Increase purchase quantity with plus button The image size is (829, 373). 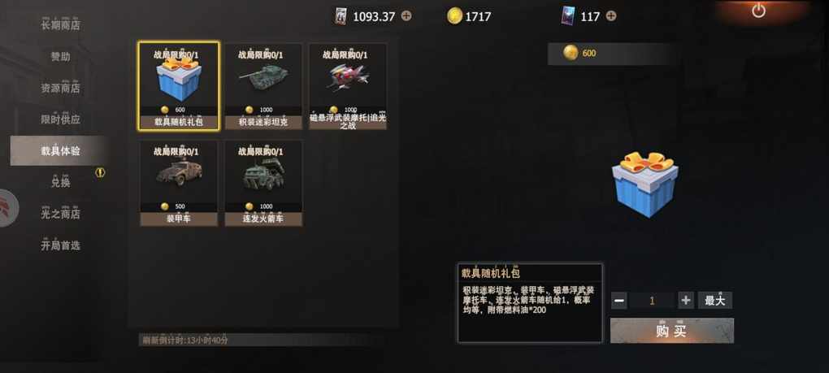686,301
